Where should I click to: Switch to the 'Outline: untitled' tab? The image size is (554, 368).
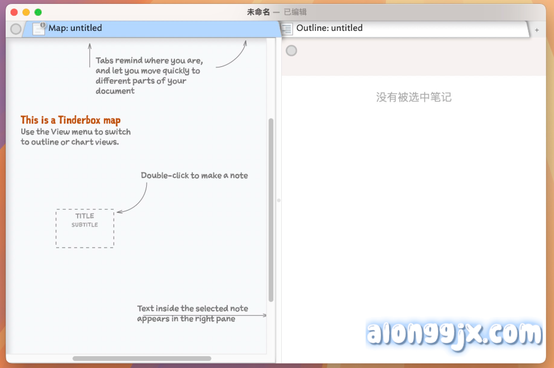(x=330, y=28)
